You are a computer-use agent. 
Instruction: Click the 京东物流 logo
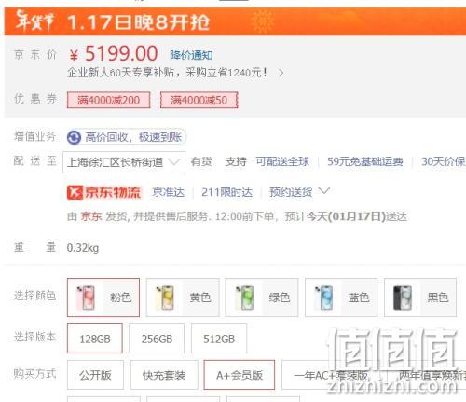(103, 192)
